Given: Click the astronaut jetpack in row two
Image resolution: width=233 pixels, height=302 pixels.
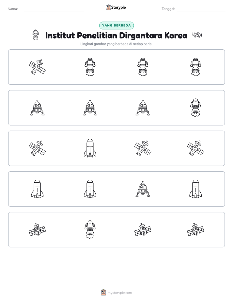Looking at the screenshot, I should pyautogui.click(x=195, y=108).
